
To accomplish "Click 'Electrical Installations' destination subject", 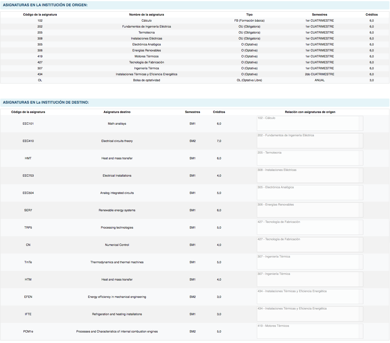I will point(117,175).
